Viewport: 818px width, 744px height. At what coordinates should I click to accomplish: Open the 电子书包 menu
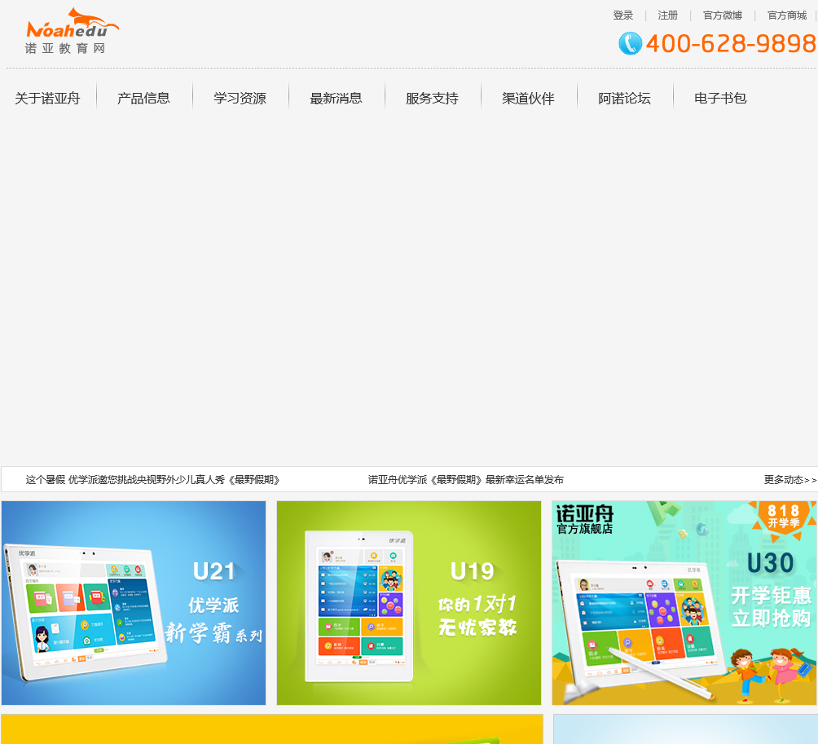(720, 98)
